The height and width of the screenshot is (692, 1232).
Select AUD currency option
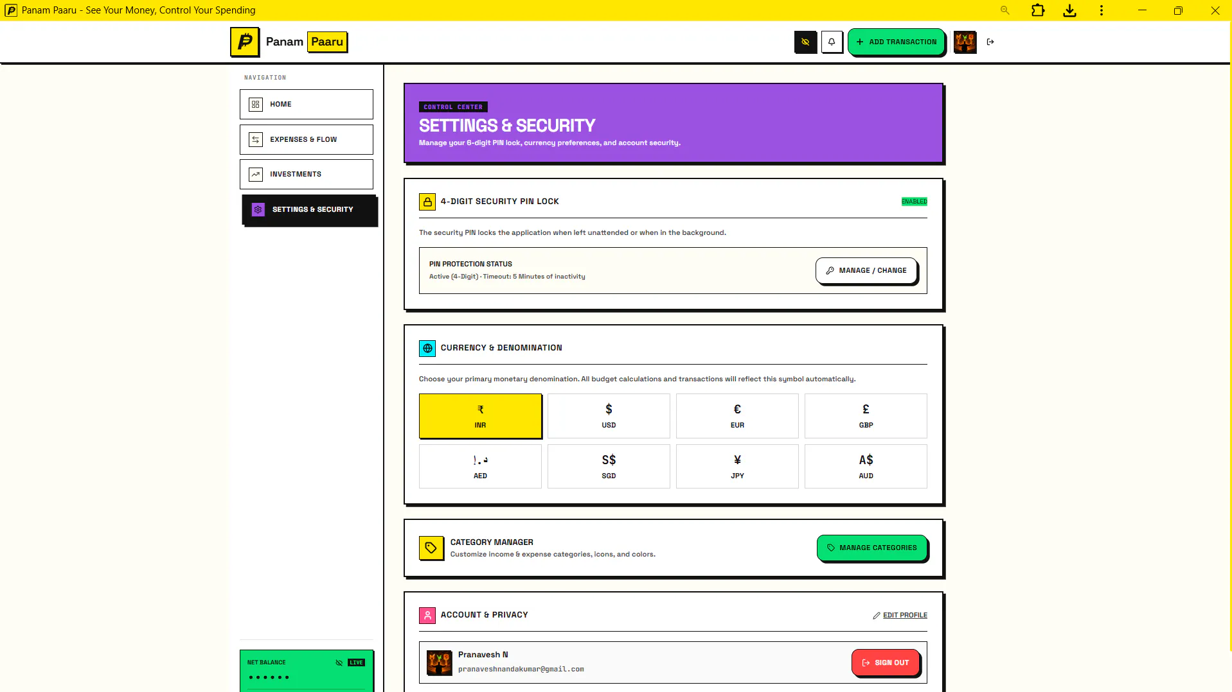[866, 467]
